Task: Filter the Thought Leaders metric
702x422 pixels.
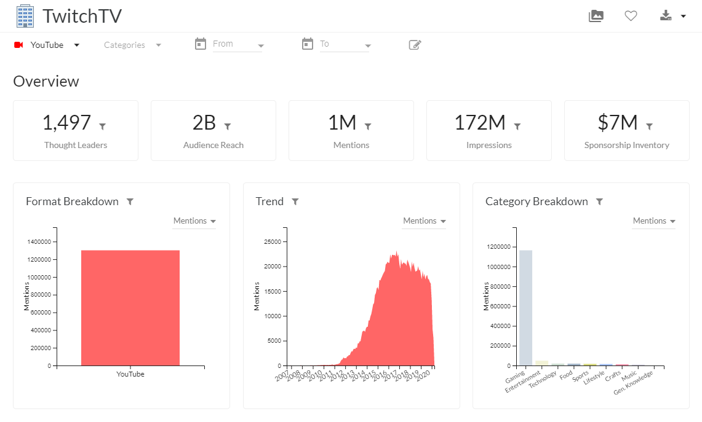Action: coord(103,127)
